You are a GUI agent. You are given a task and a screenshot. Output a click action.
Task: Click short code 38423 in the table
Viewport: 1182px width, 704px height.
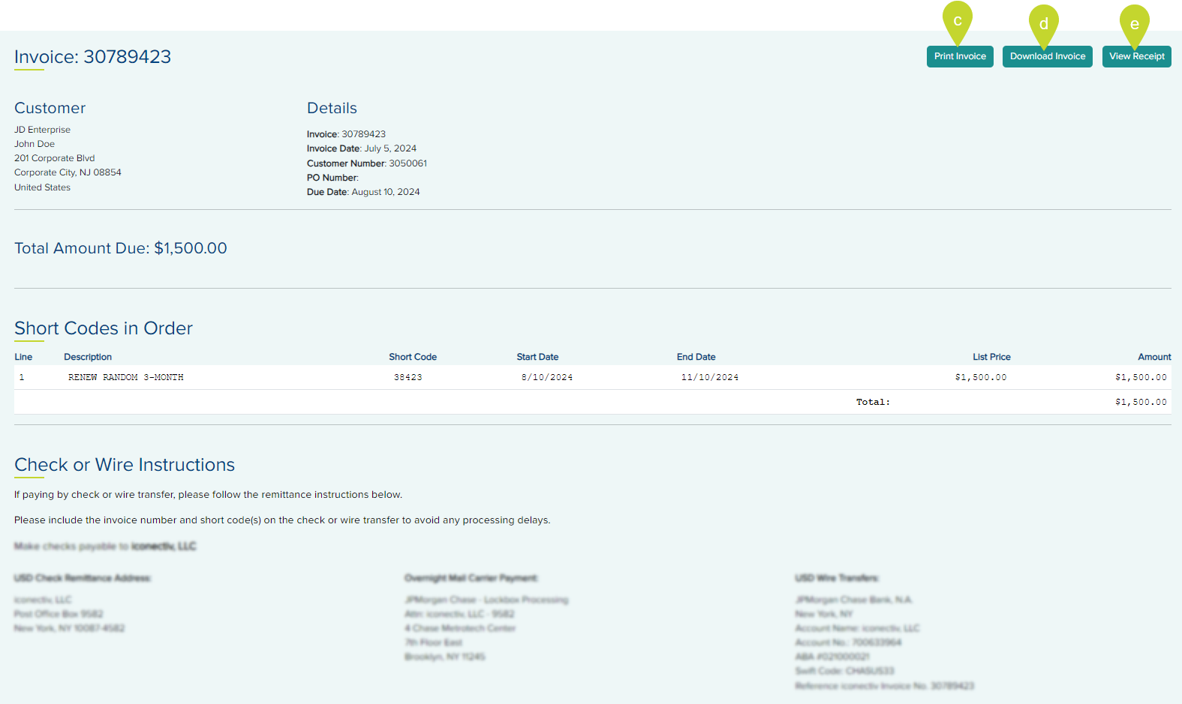click(x=408, y=377)
